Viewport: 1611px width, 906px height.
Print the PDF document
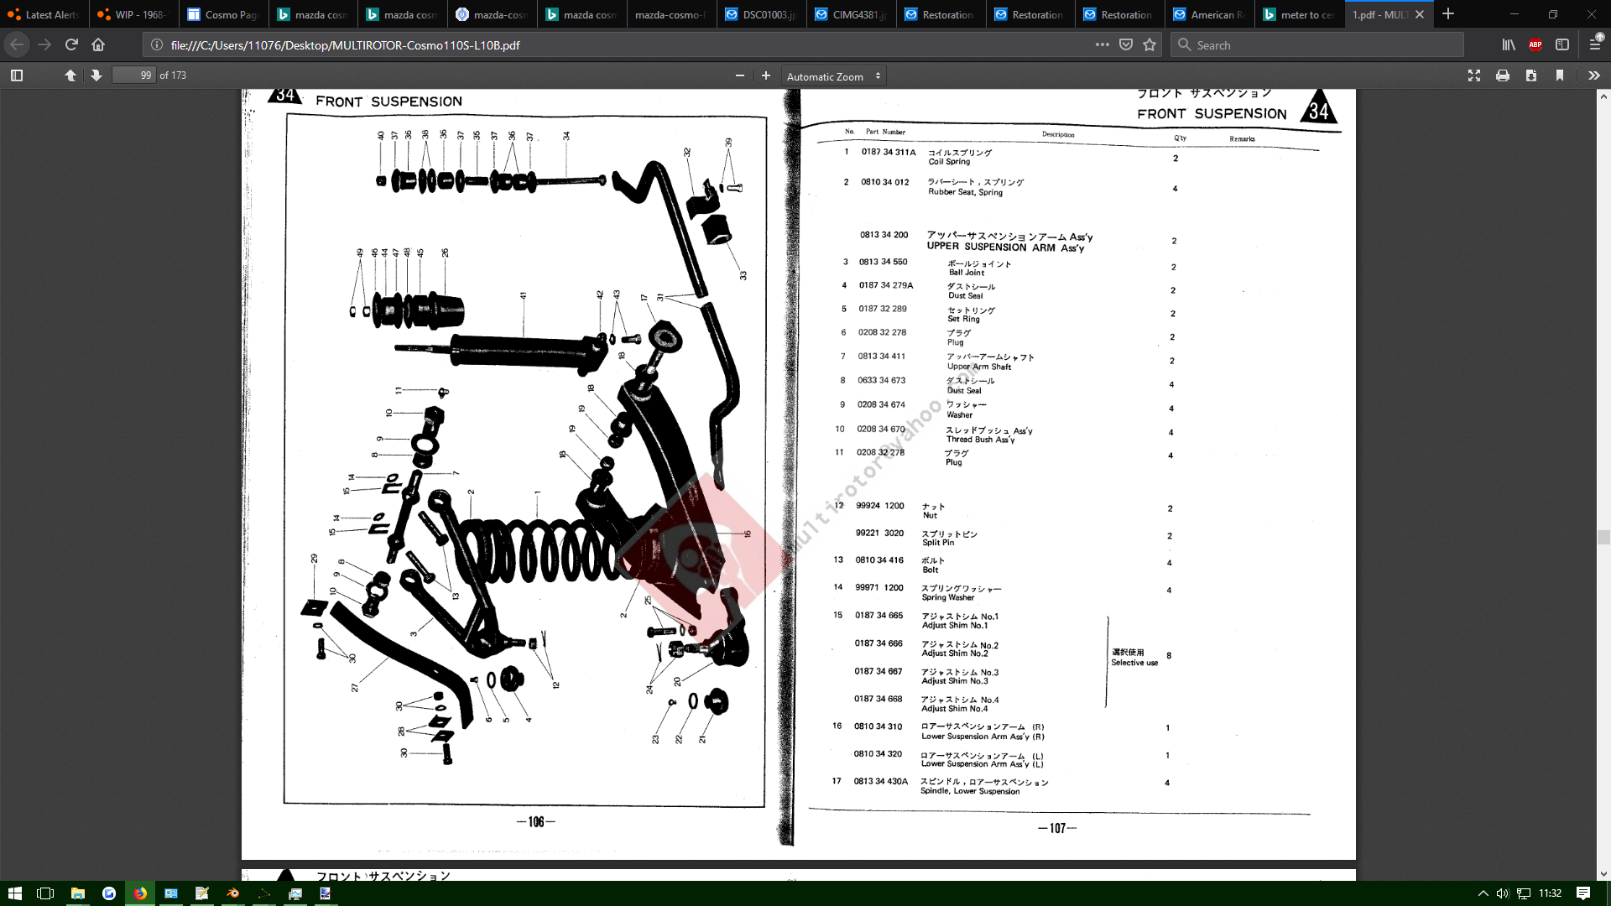tap(1503, 75)
